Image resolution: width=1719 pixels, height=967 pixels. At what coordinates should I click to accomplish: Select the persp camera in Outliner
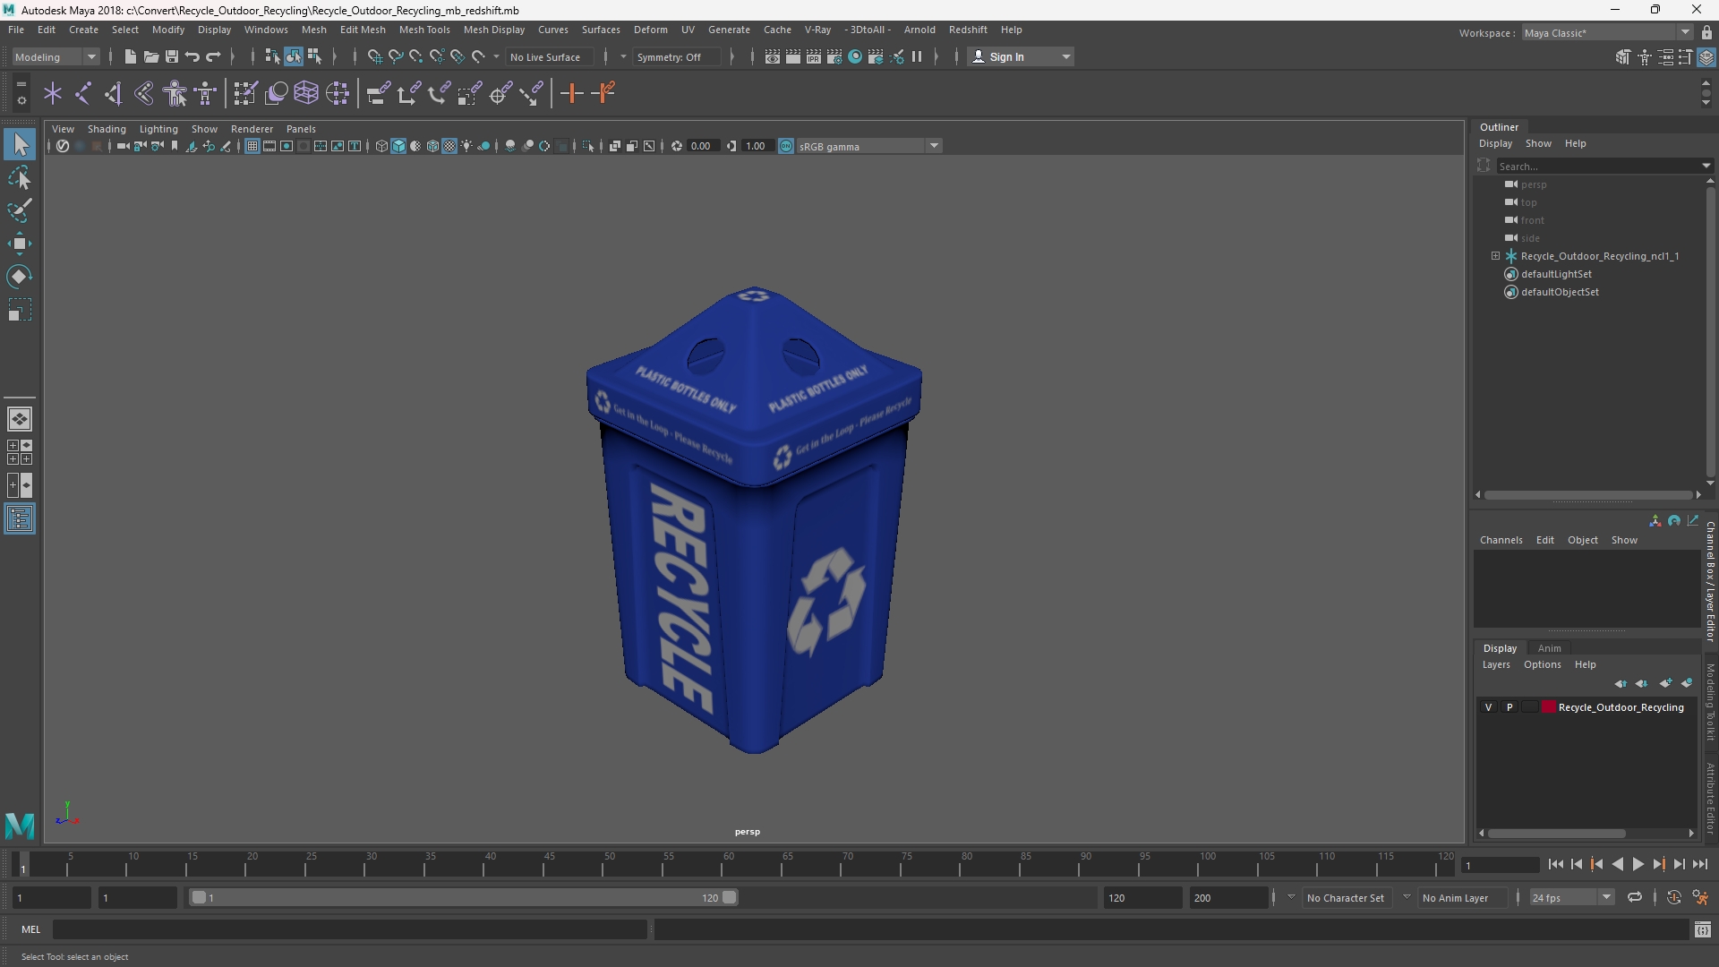pyautogui.click(x=1533, y=184)
